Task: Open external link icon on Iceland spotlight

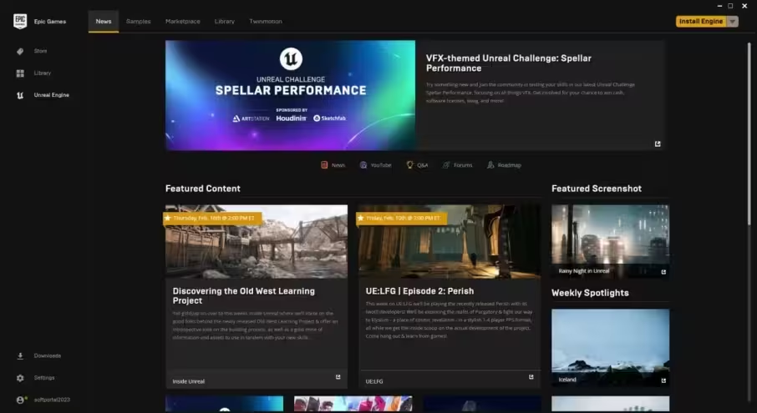Action: click(x=663, y=380)
